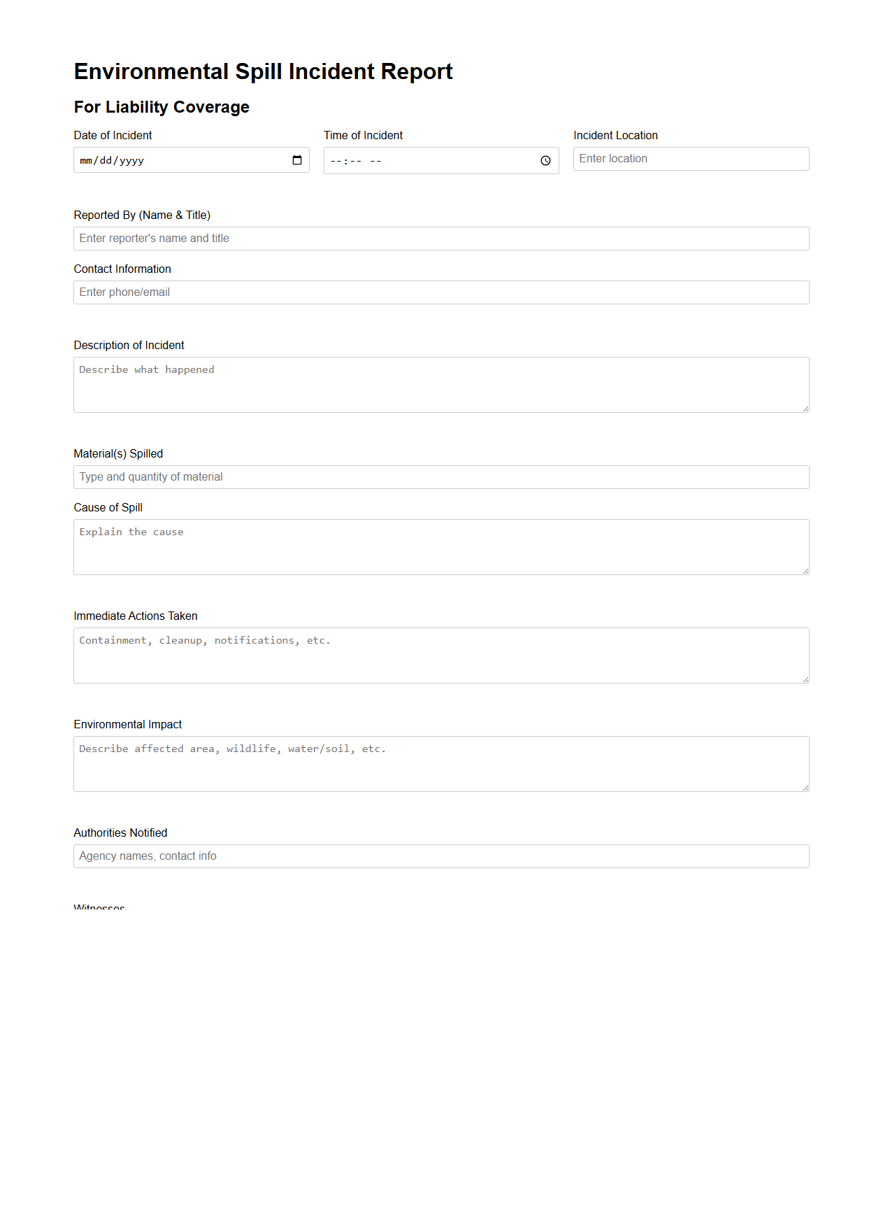Screen dimensions: 883x1225
Task: Click the Witnesses label at page bottom
Action: pyautogui.click(x=99, y=907)
